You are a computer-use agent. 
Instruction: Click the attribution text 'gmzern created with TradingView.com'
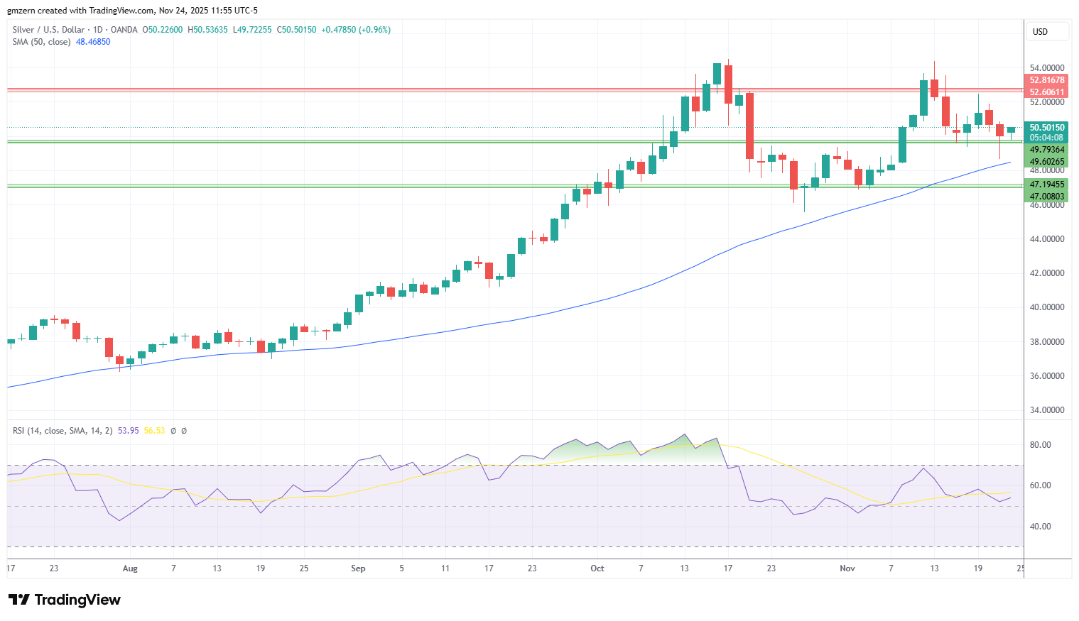coord(81,11)
